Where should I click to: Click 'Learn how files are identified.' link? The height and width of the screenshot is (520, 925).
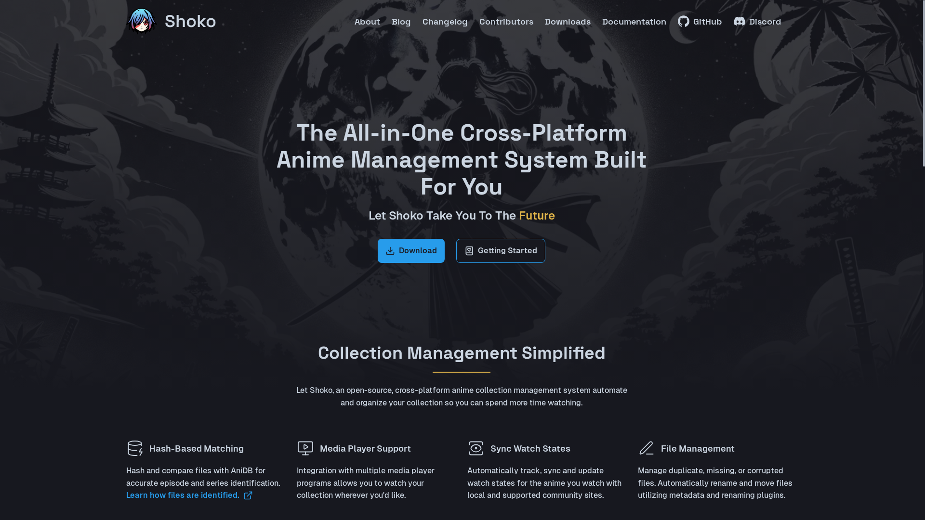[x=183, y=495]
